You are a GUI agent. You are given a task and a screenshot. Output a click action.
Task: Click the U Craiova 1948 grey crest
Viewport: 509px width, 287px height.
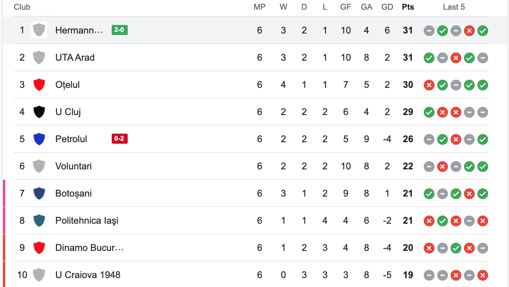pos(39,275)
